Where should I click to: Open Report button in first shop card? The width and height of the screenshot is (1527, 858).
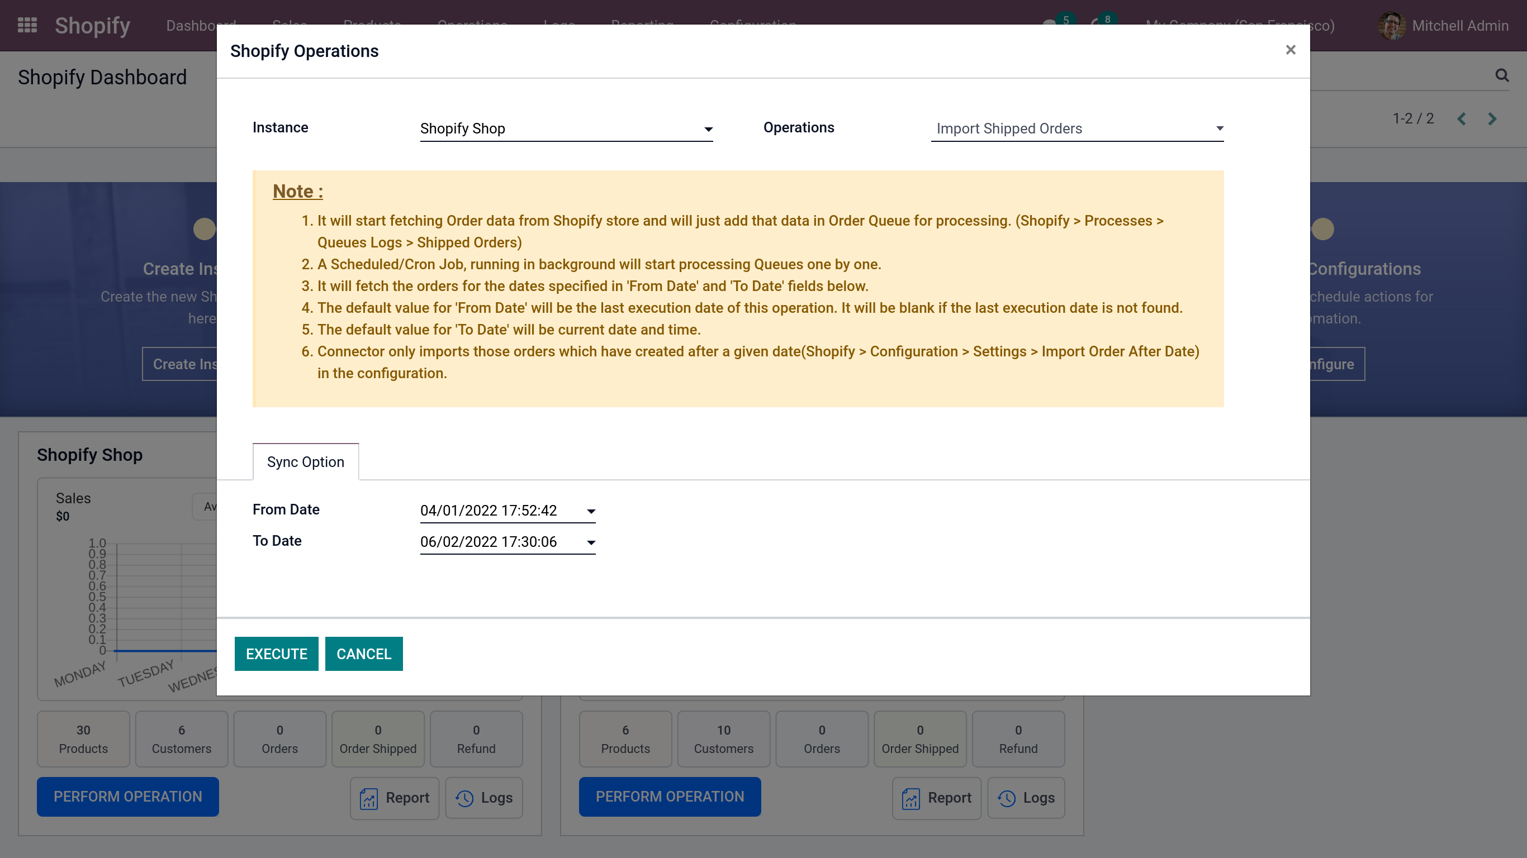(x=394, y=798)
